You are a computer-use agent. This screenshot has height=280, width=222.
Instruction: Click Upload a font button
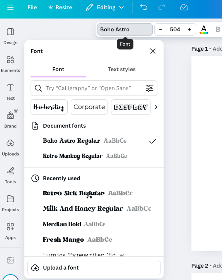pyautogui.click(x=94, y=268)
